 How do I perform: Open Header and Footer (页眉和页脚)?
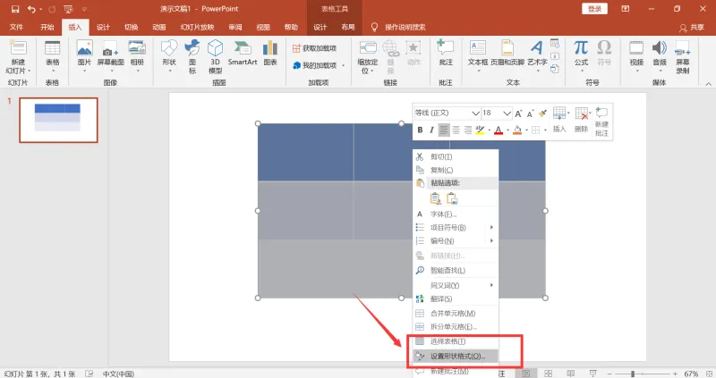(x=507, y=54)
